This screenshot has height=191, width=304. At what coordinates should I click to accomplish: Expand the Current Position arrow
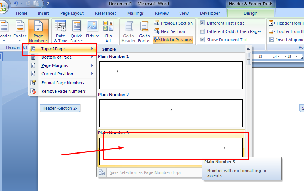click(92, 74)
